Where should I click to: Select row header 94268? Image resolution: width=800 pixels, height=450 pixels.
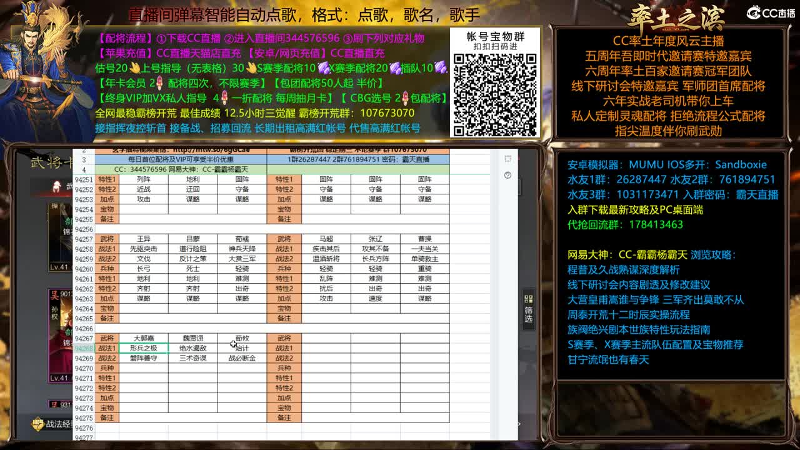pos(84,348)
